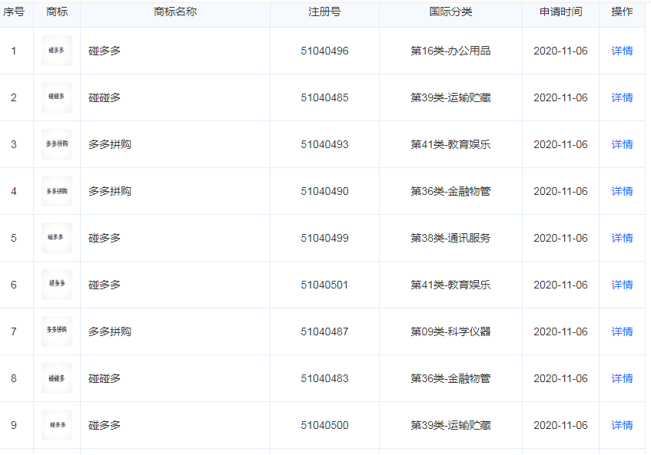
Task: View 详情 for registration 51040490
Action: point(622,191)
